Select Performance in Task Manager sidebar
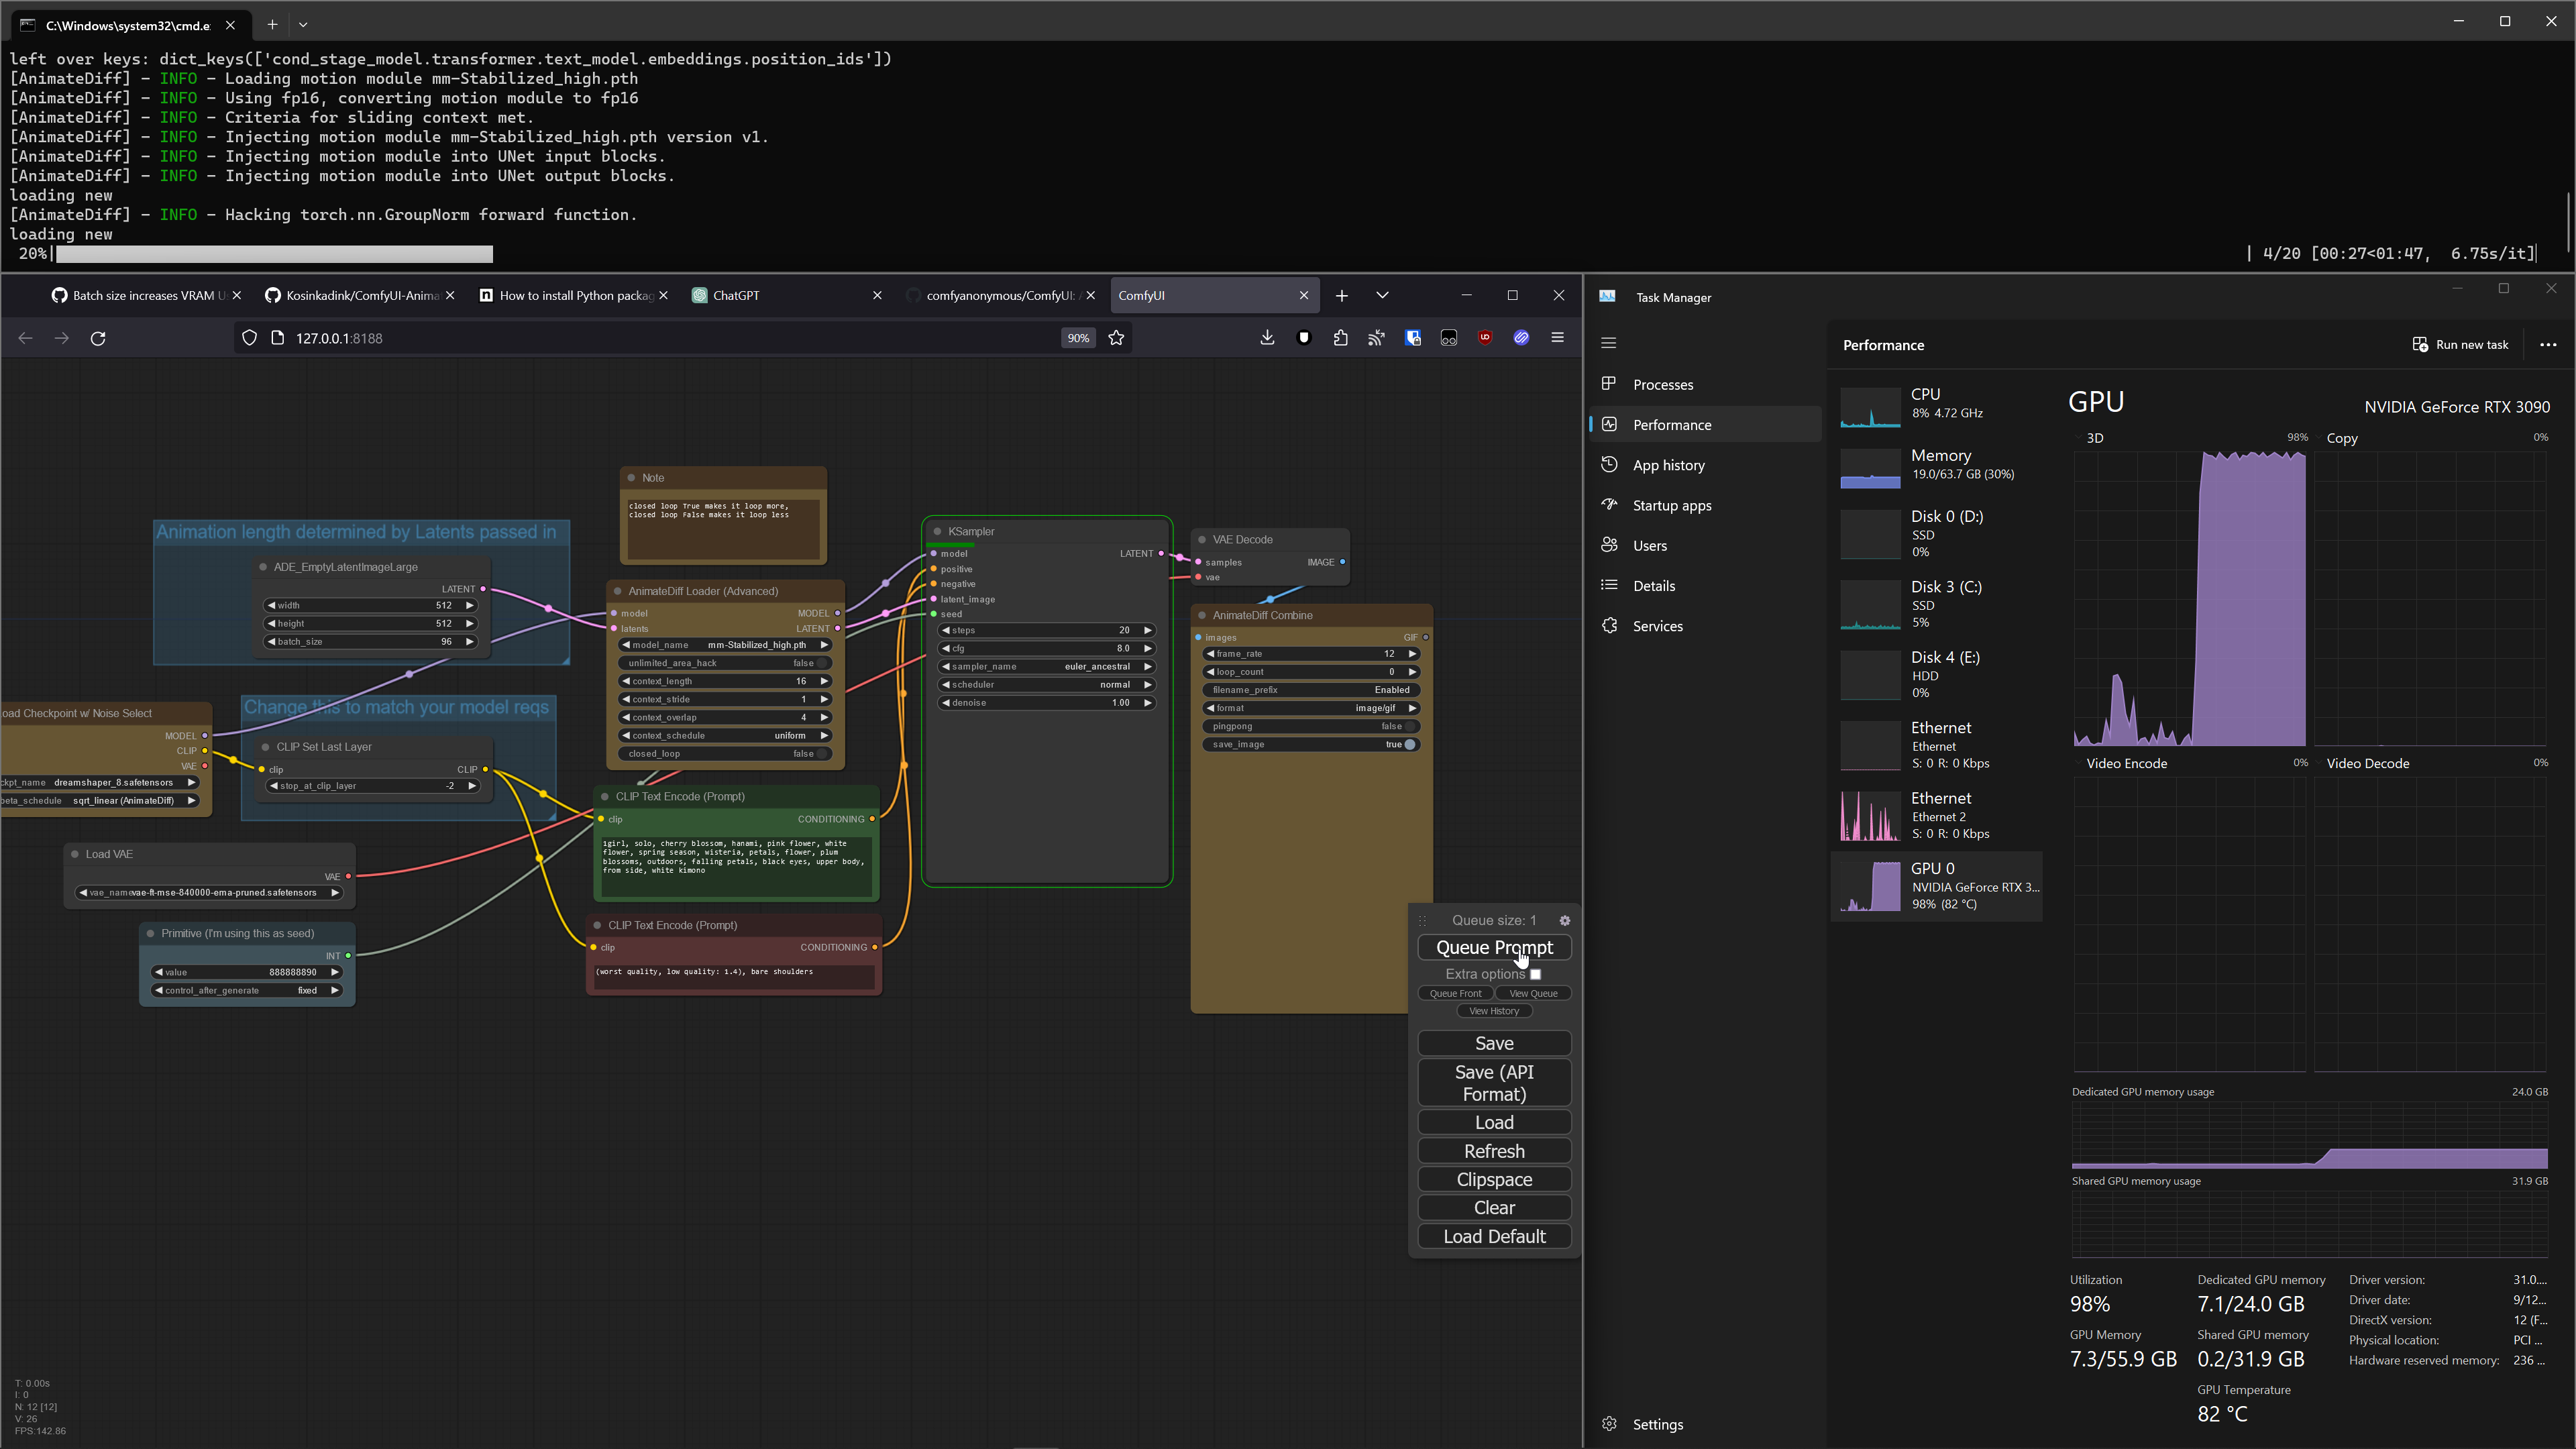This screenshot has height=1449, width=2576. [1673, 424]
